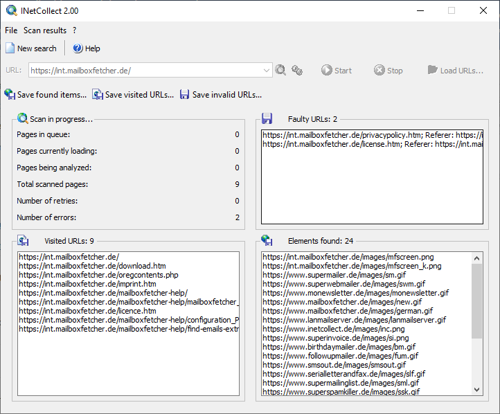Screen dimensions: 500x414
Task: Open the ? help menu
Action: click(75, 30)
